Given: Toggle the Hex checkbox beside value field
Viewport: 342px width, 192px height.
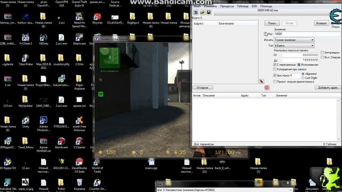Looking at the screenshot, I should (266, 34).
